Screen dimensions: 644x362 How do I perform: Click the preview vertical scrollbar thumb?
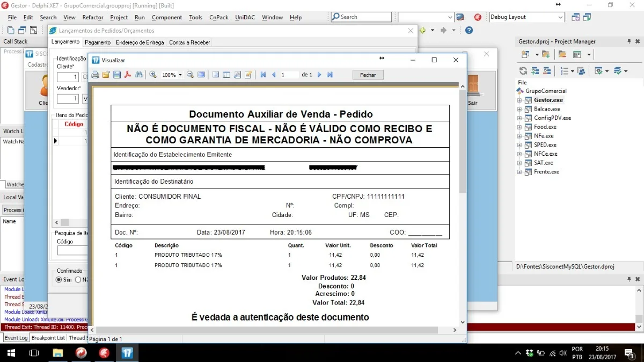click(463, 141)
